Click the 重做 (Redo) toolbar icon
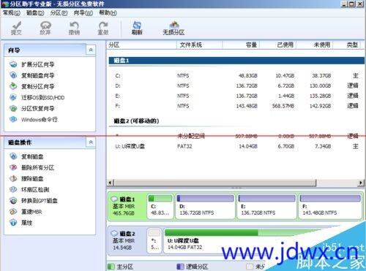The image size is (366, 271). 103,28
